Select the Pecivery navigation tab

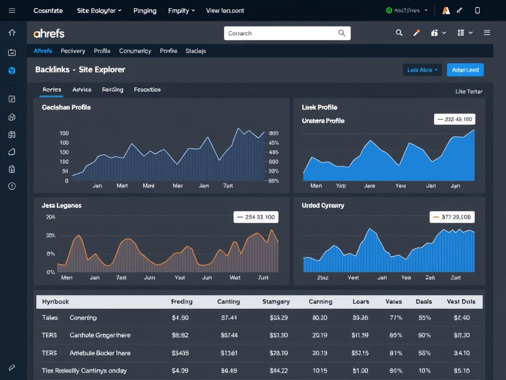pyautogui.click(x=73, y=51)
